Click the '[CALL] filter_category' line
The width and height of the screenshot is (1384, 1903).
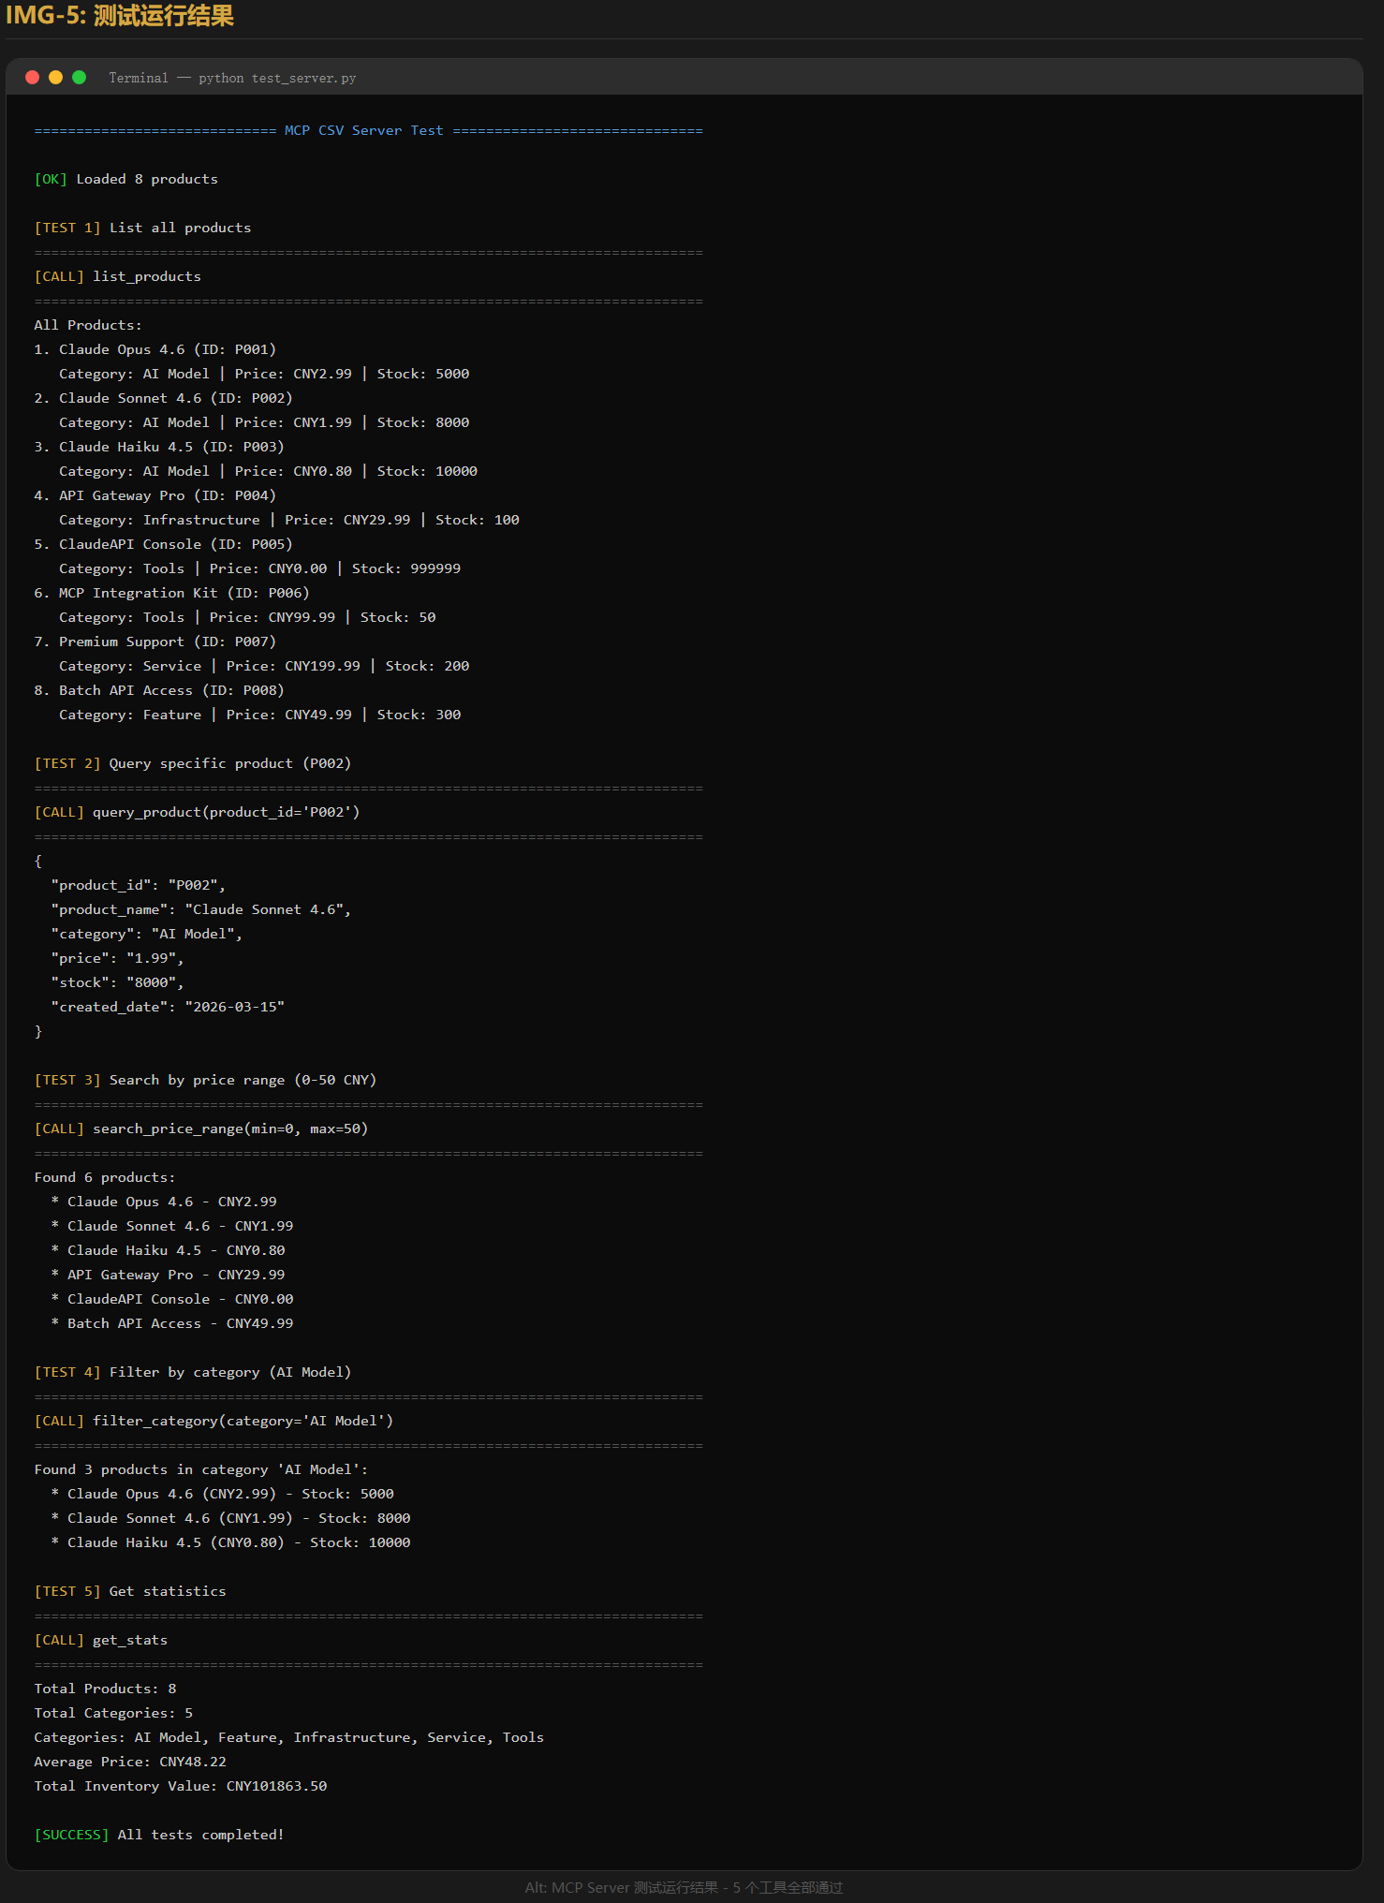click(x=213, y=1422)
